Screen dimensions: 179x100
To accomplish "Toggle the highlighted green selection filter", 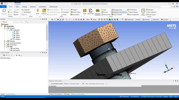I will point(110,20).
